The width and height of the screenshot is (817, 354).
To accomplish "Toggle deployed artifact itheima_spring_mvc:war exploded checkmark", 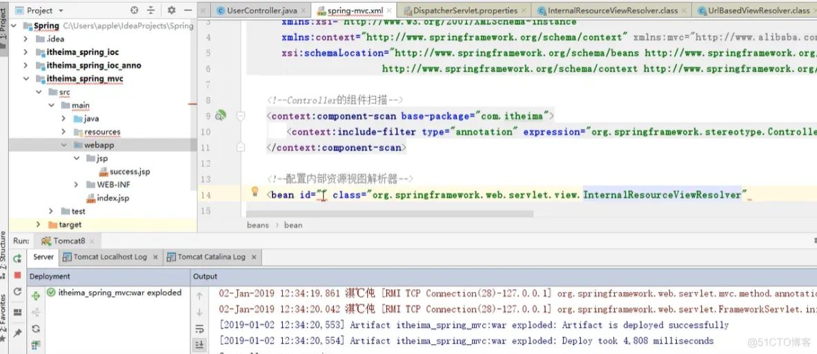I will pos(51,293).
